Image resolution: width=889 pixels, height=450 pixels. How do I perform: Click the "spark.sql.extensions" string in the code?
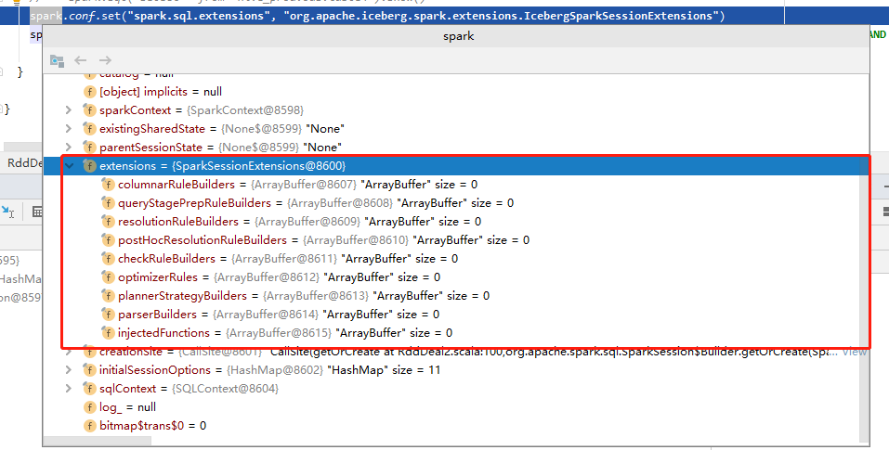(x=199, y=16)
